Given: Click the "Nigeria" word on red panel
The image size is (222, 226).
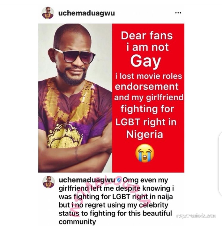Looking at the screenshot, I should coord(145,135).
